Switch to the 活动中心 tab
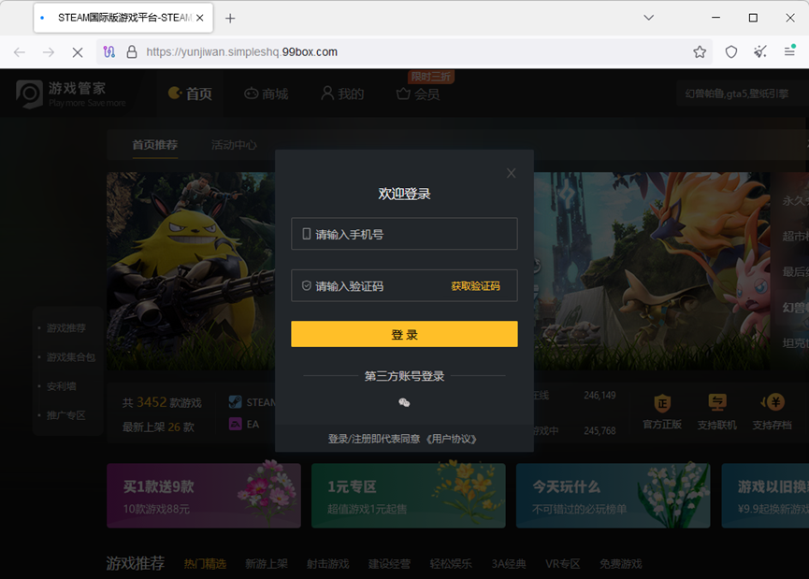Image resolution: width=809 pixels, height=579 pixels. click(x=234, y=145)
